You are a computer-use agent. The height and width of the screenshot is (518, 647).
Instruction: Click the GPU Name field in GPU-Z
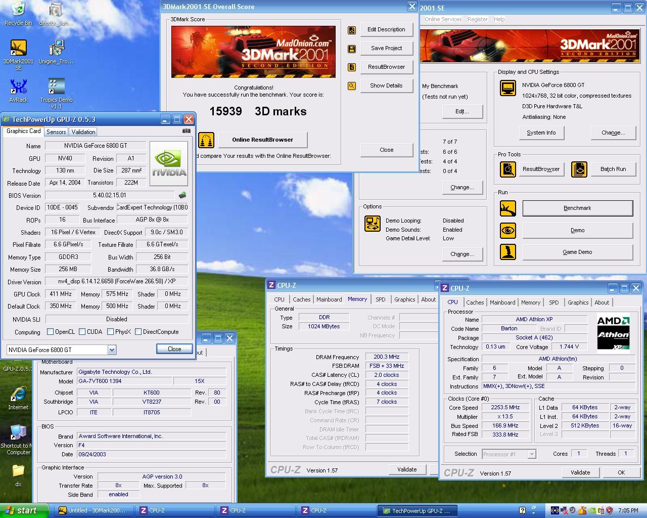click(96, 146)
